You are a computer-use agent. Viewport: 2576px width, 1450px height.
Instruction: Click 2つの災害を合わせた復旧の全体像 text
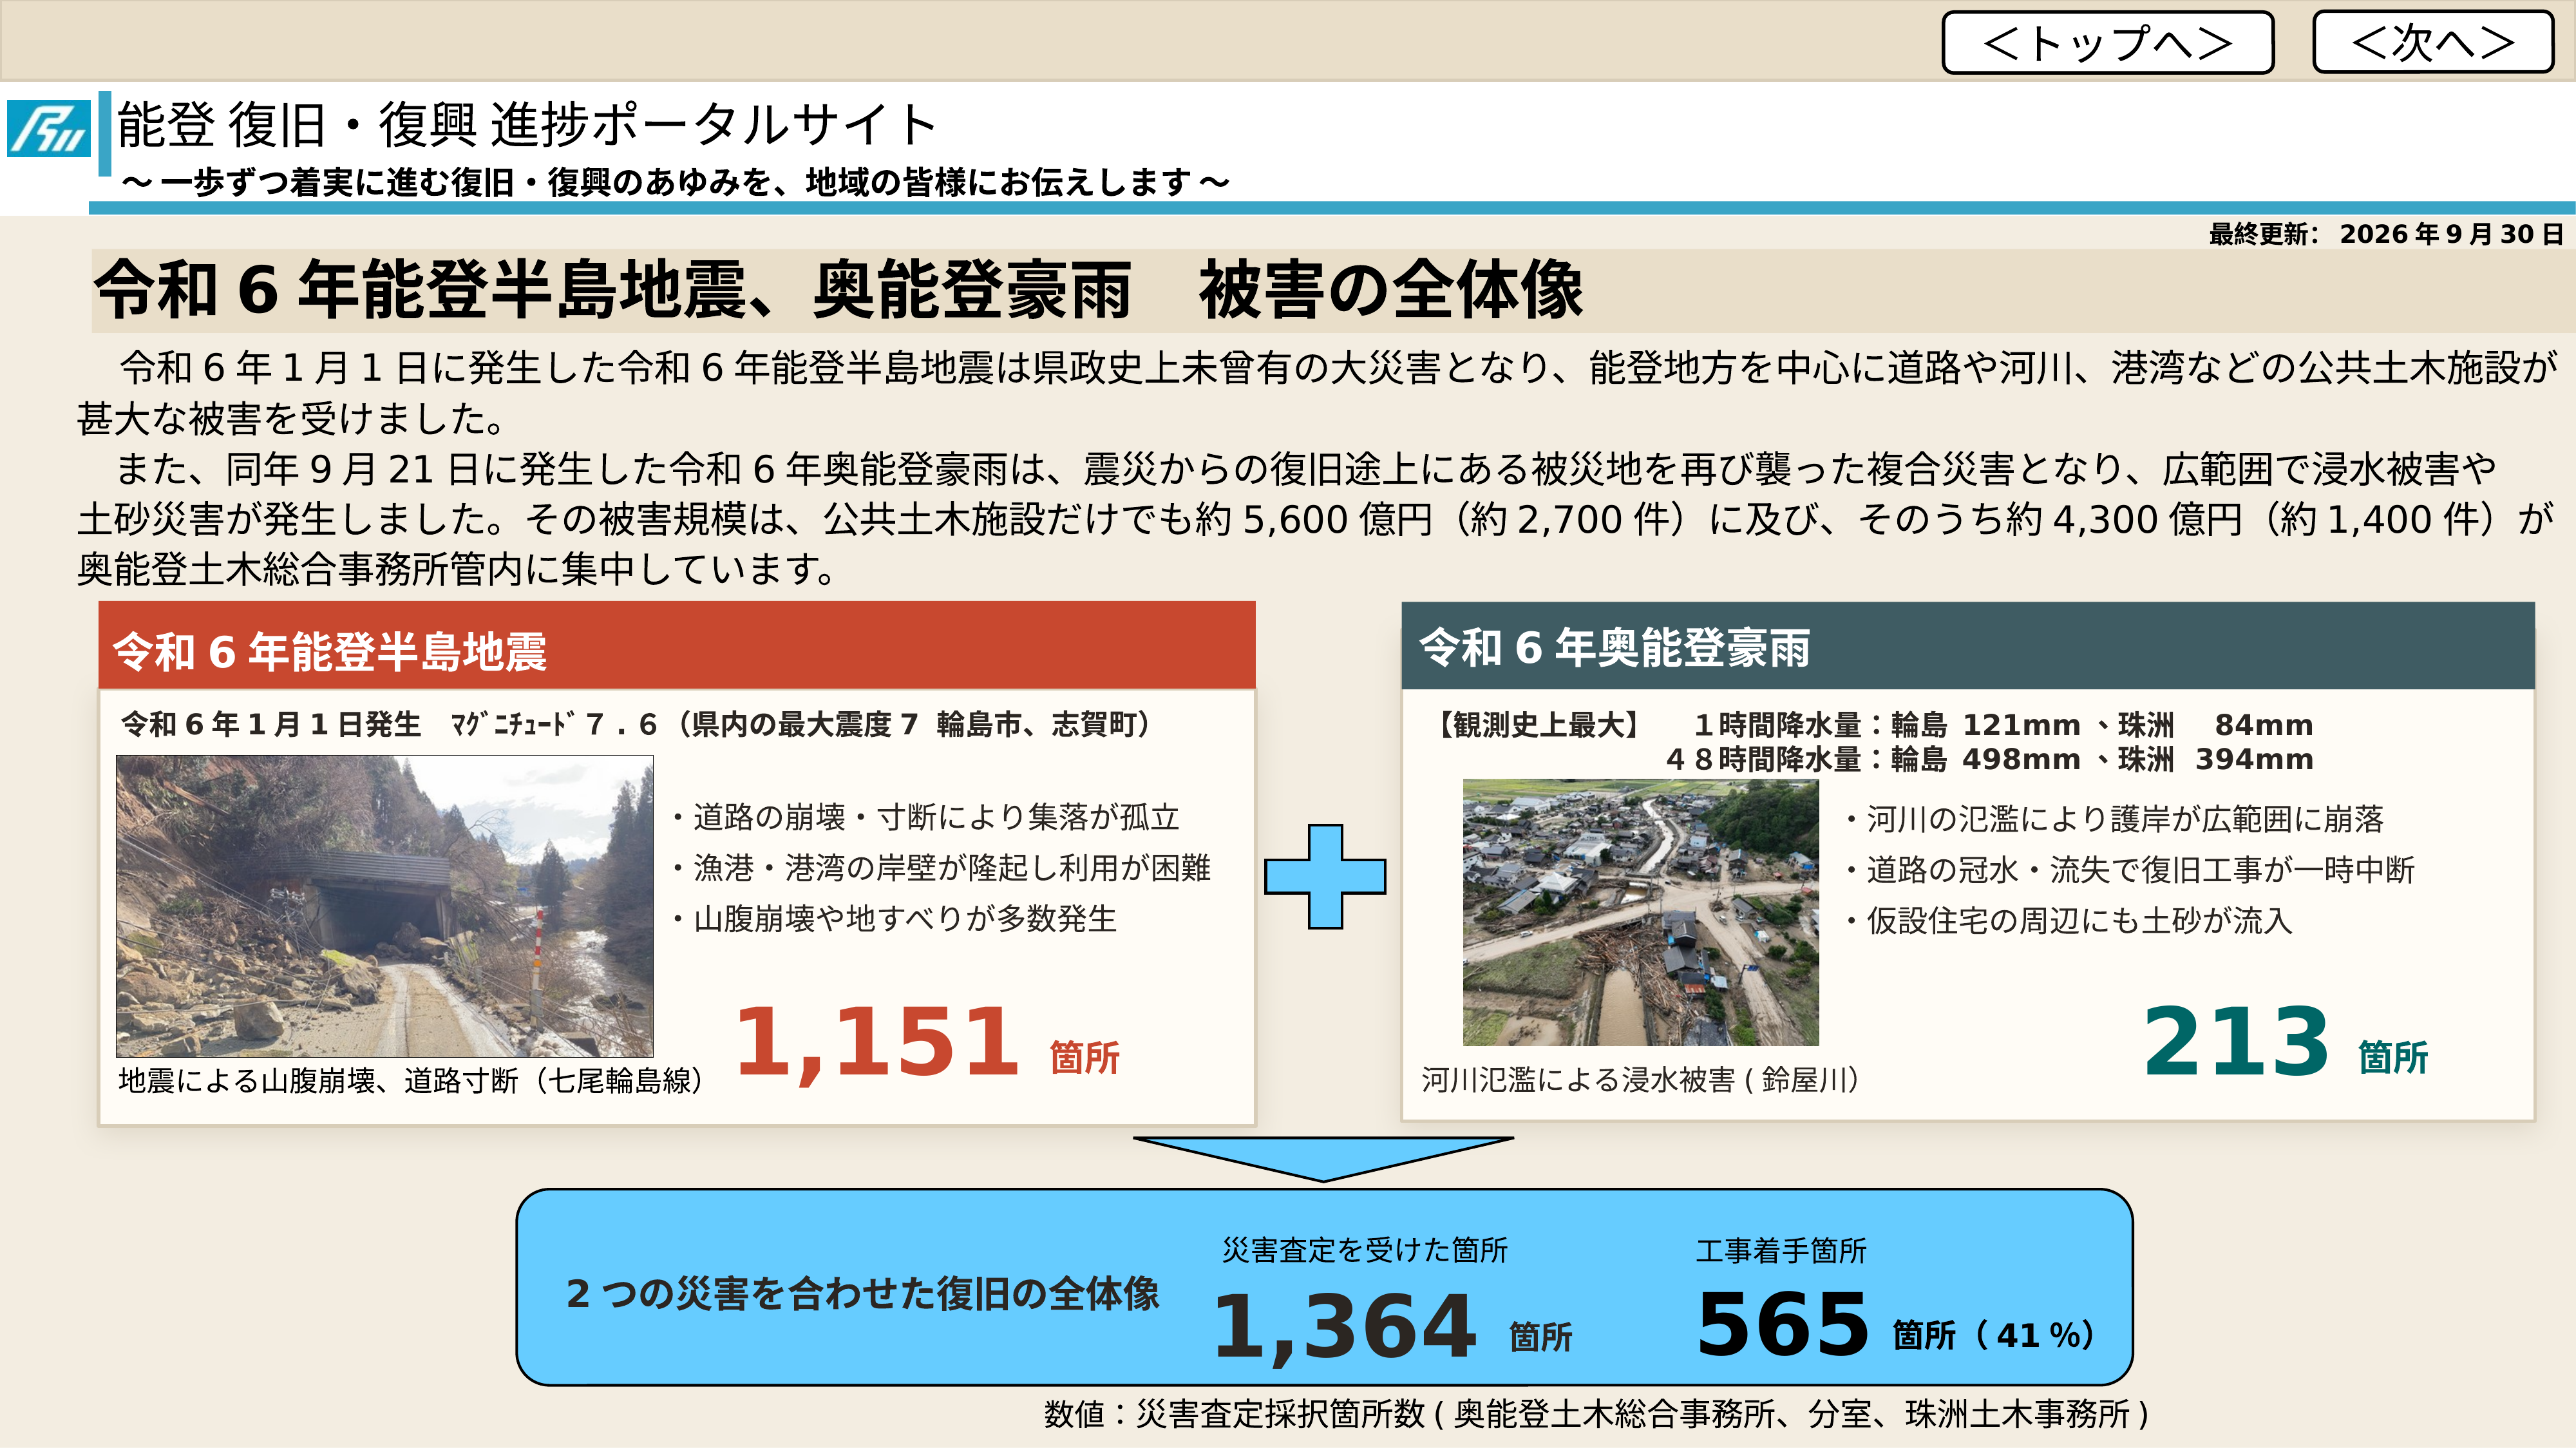point(862,1294)
